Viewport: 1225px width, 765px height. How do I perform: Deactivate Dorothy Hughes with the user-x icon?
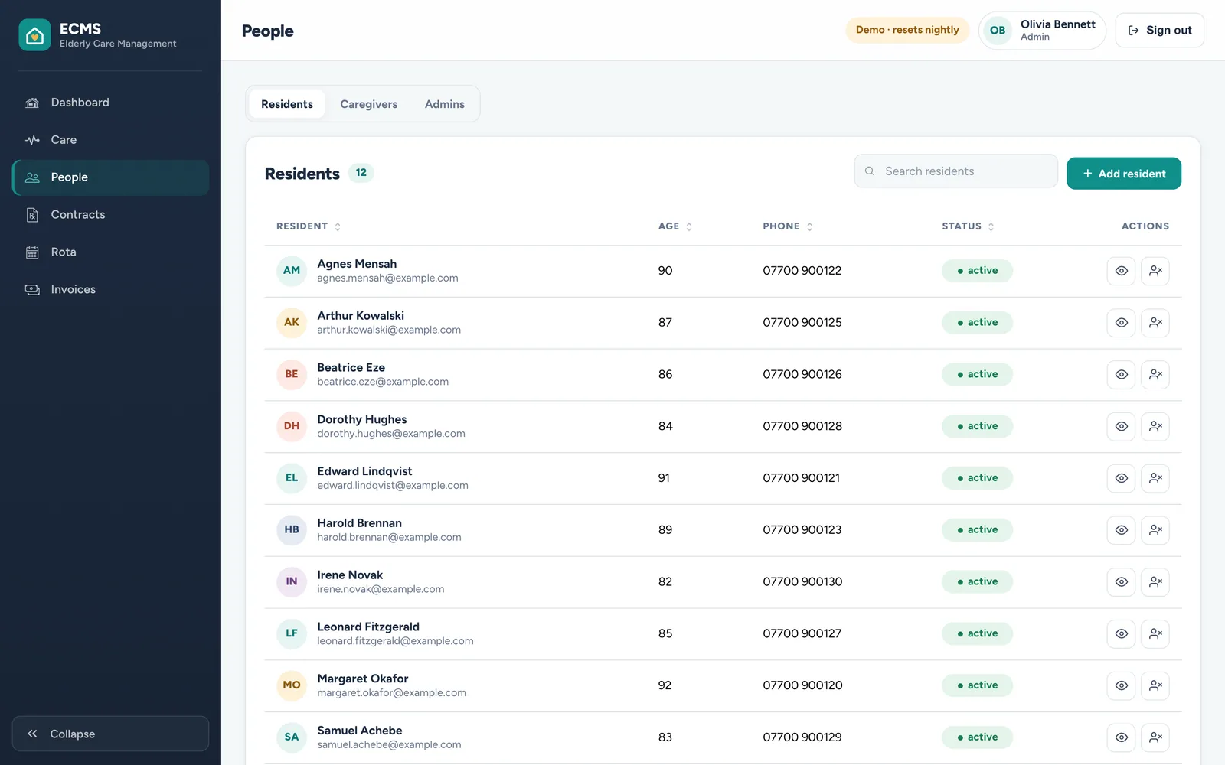[x=1155, y=426]
